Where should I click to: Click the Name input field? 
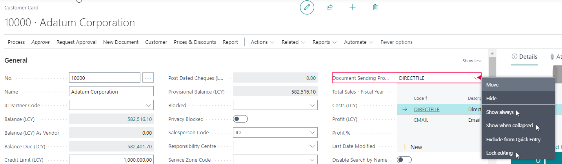111,92
